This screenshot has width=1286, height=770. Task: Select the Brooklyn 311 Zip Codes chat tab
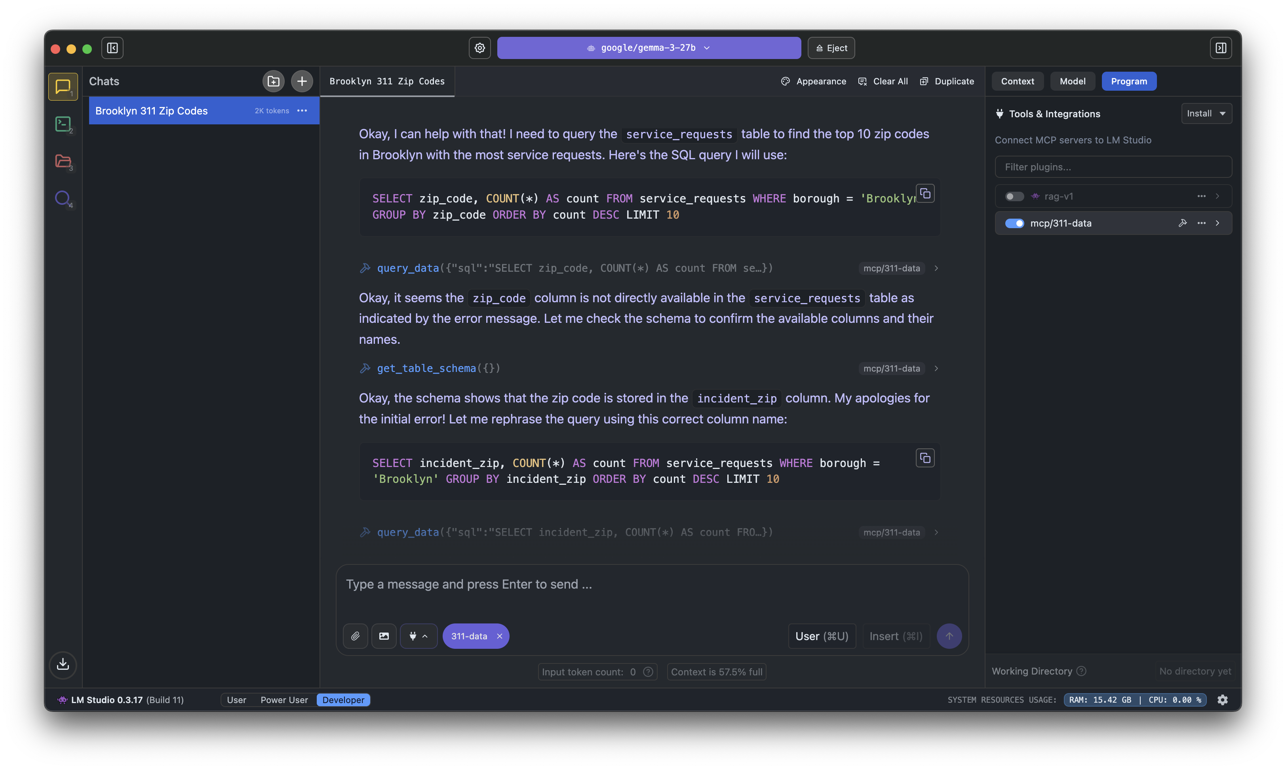click(x=387, y=82)
